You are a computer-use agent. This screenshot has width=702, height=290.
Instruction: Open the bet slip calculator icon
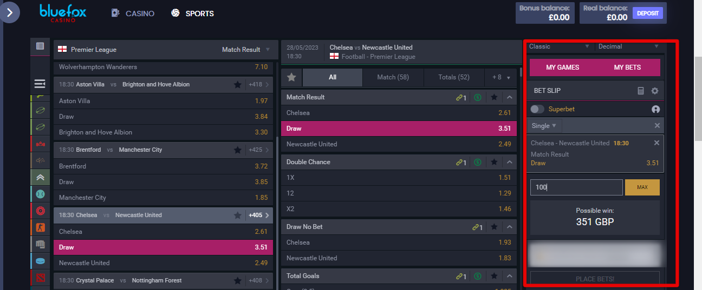641,91
